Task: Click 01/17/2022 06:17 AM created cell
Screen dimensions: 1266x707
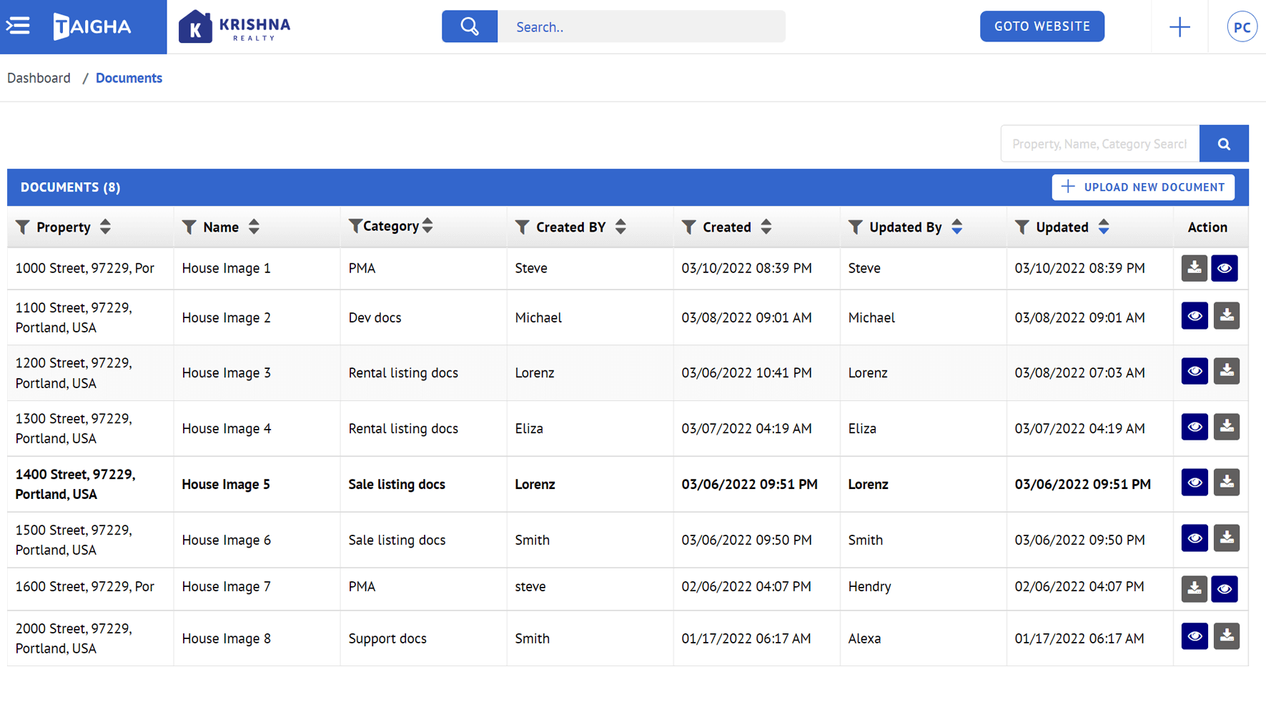Action: click(x=756, y=638)
